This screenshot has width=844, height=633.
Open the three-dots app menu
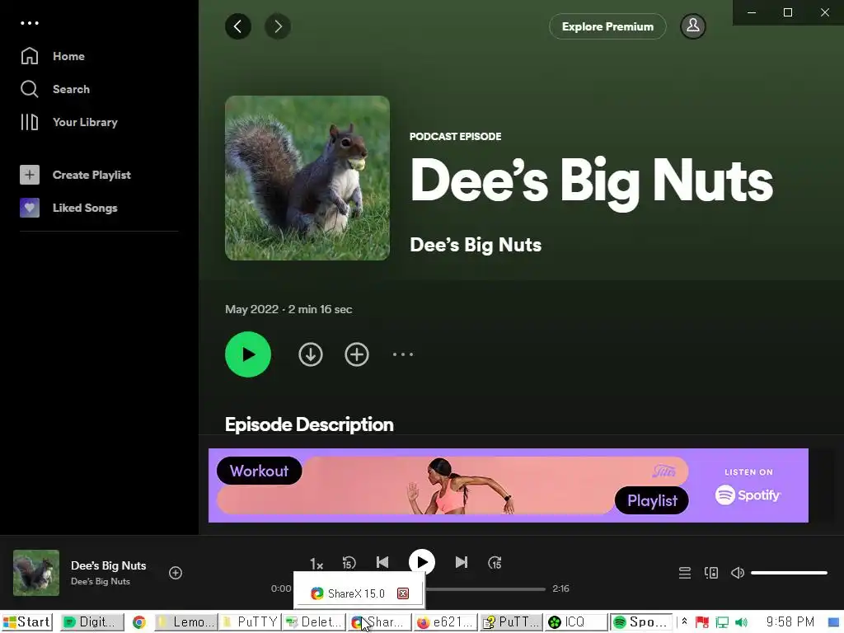30,23
